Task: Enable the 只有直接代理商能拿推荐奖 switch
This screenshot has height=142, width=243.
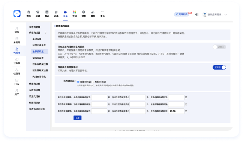Action: [219, 47]
